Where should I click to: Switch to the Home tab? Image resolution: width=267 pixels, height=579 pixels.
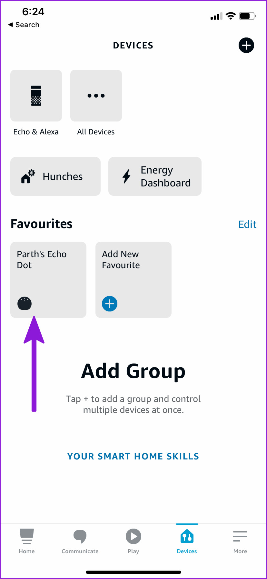tap(27, 541)
